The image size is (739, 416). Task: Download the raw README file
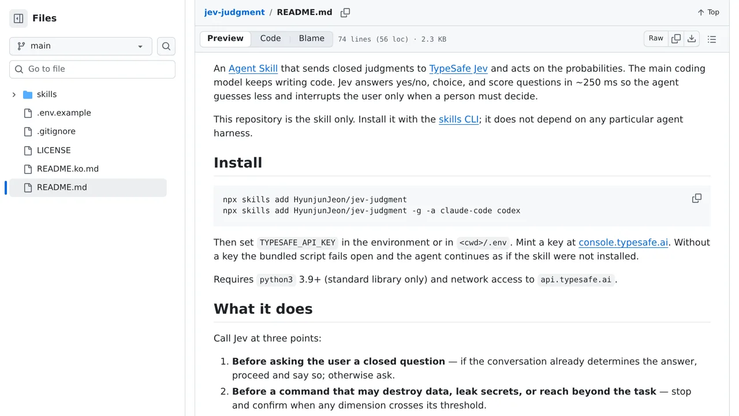(692, 39)
